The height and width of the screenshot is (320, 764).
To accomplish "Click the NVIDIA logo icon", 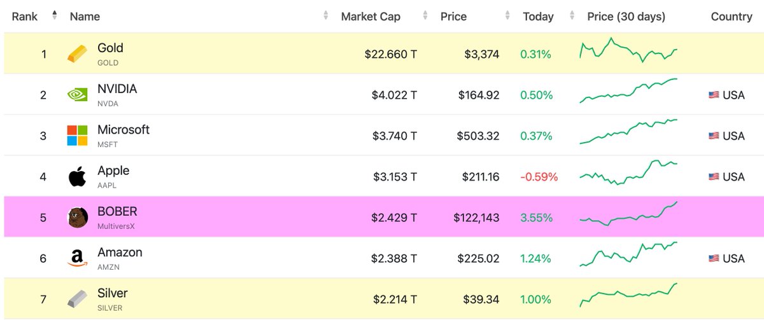I will coord(77,95).
